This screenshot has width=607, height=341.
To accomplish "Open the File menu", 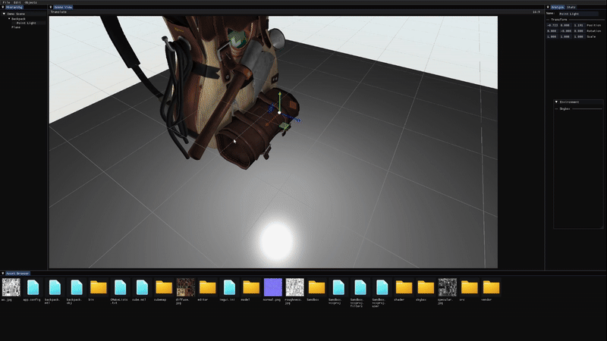I will pyautogui.click(x=6, y=2).
